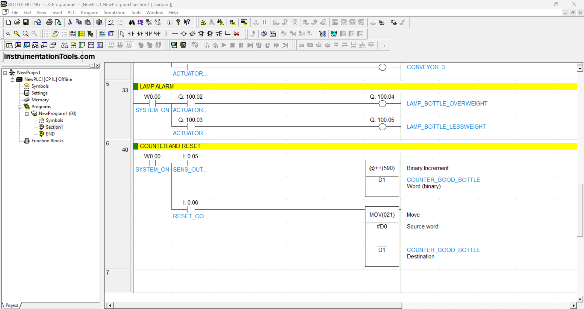The width and height of the screenshot is (584, 309).
Task: Select the New Vertical line tool
Action: (166, 34)
